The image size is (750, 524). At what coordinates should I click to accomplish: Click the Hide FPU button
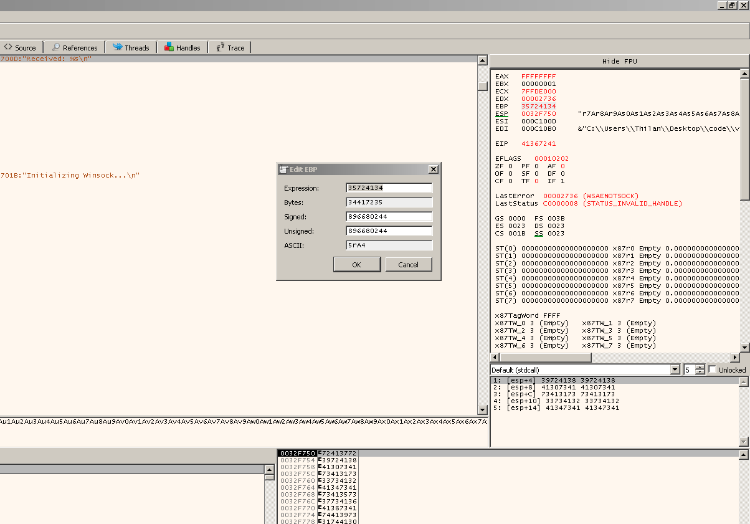(x=619, y=61)
